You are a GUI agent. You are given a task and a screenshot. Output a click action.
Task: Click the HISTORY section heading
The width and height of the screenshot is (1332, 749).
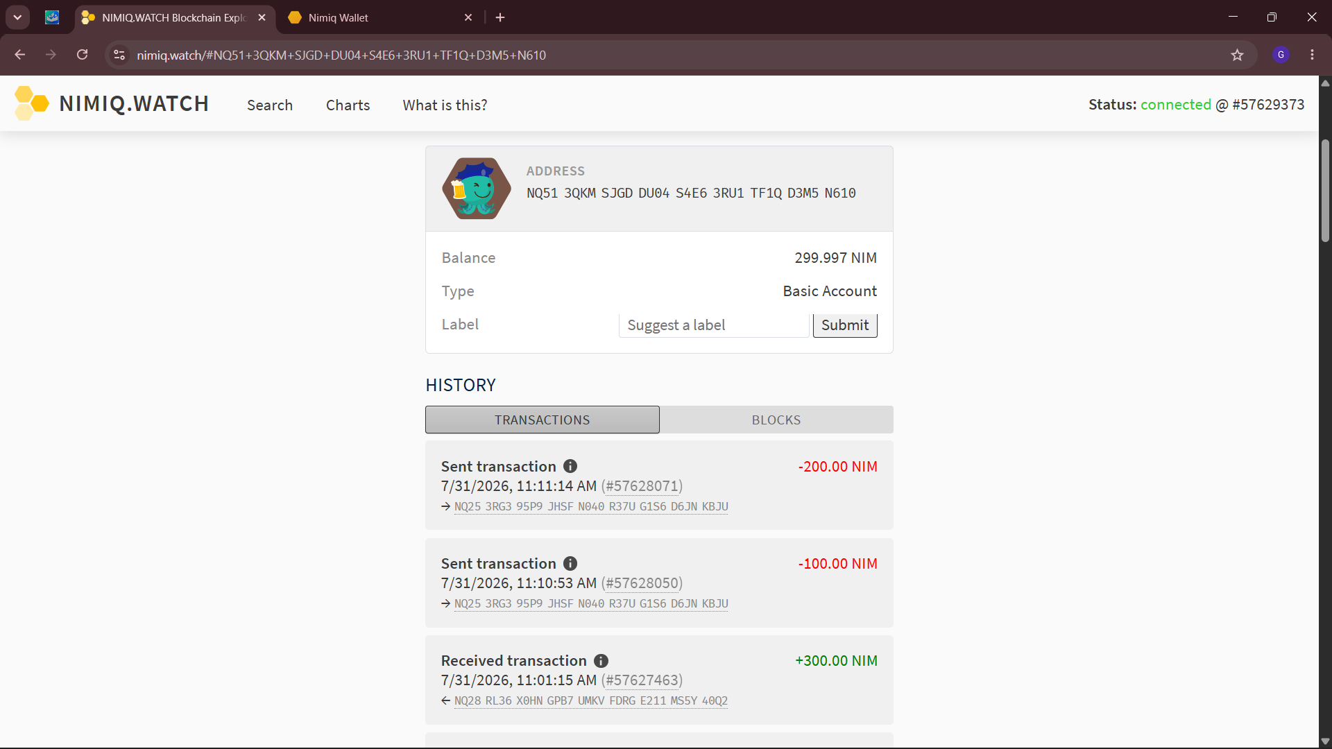tap(461, 385)
